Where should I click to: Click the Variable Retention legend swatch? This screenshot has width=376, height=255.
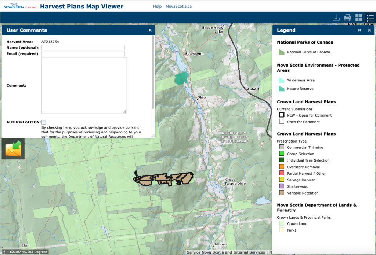click(282, 193)
